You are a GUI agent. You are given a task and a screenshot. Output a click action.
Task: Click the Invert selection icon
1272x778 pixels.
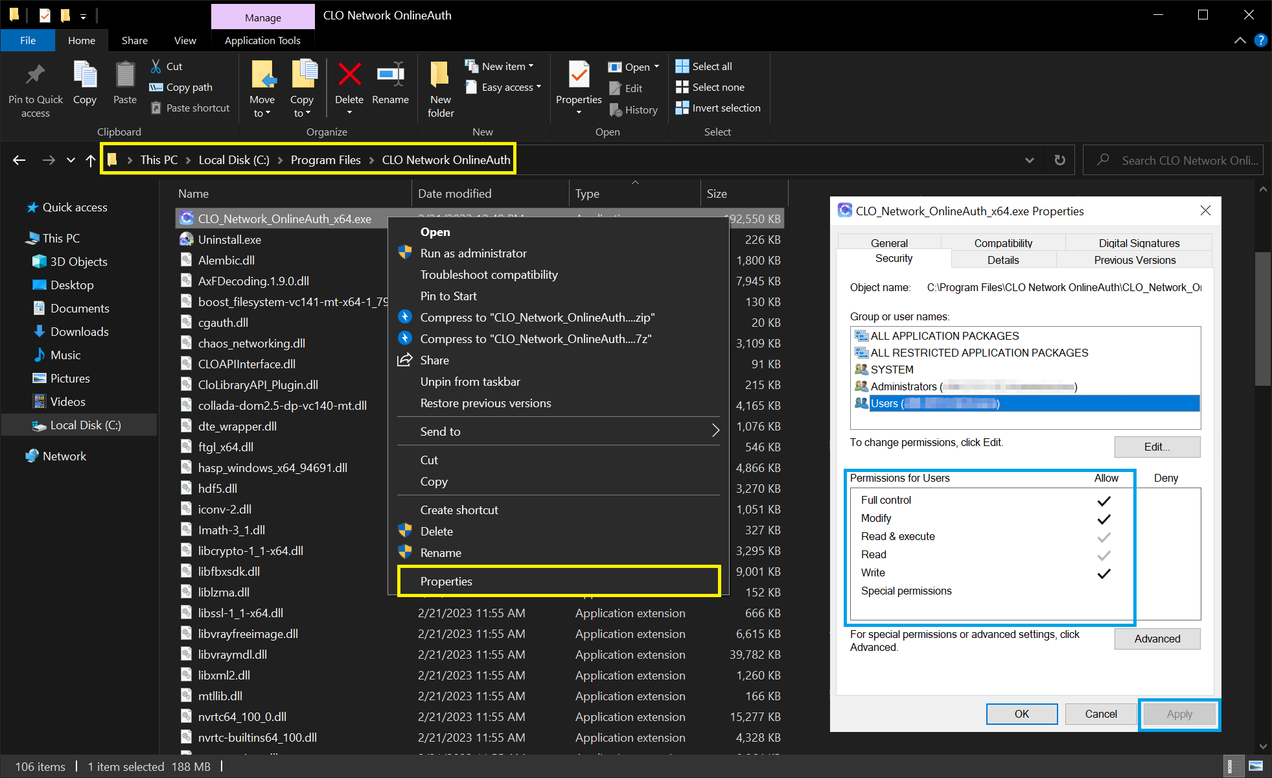tap(682, 108)
